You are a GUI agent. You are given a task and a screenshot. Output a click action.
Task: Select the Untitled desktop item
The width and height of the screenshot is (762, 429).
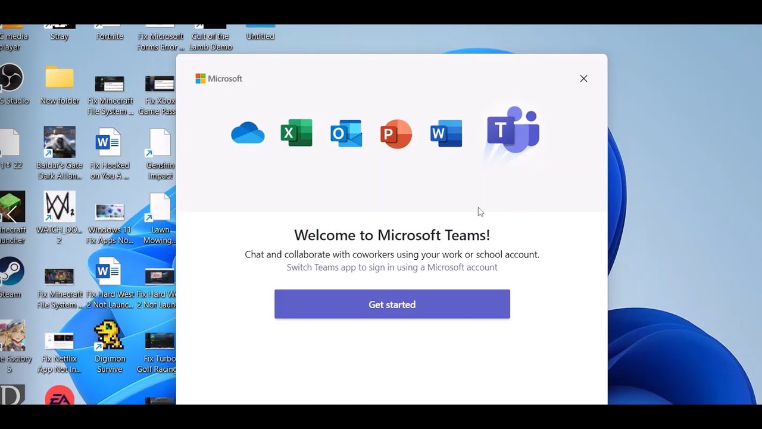[260, 33]
